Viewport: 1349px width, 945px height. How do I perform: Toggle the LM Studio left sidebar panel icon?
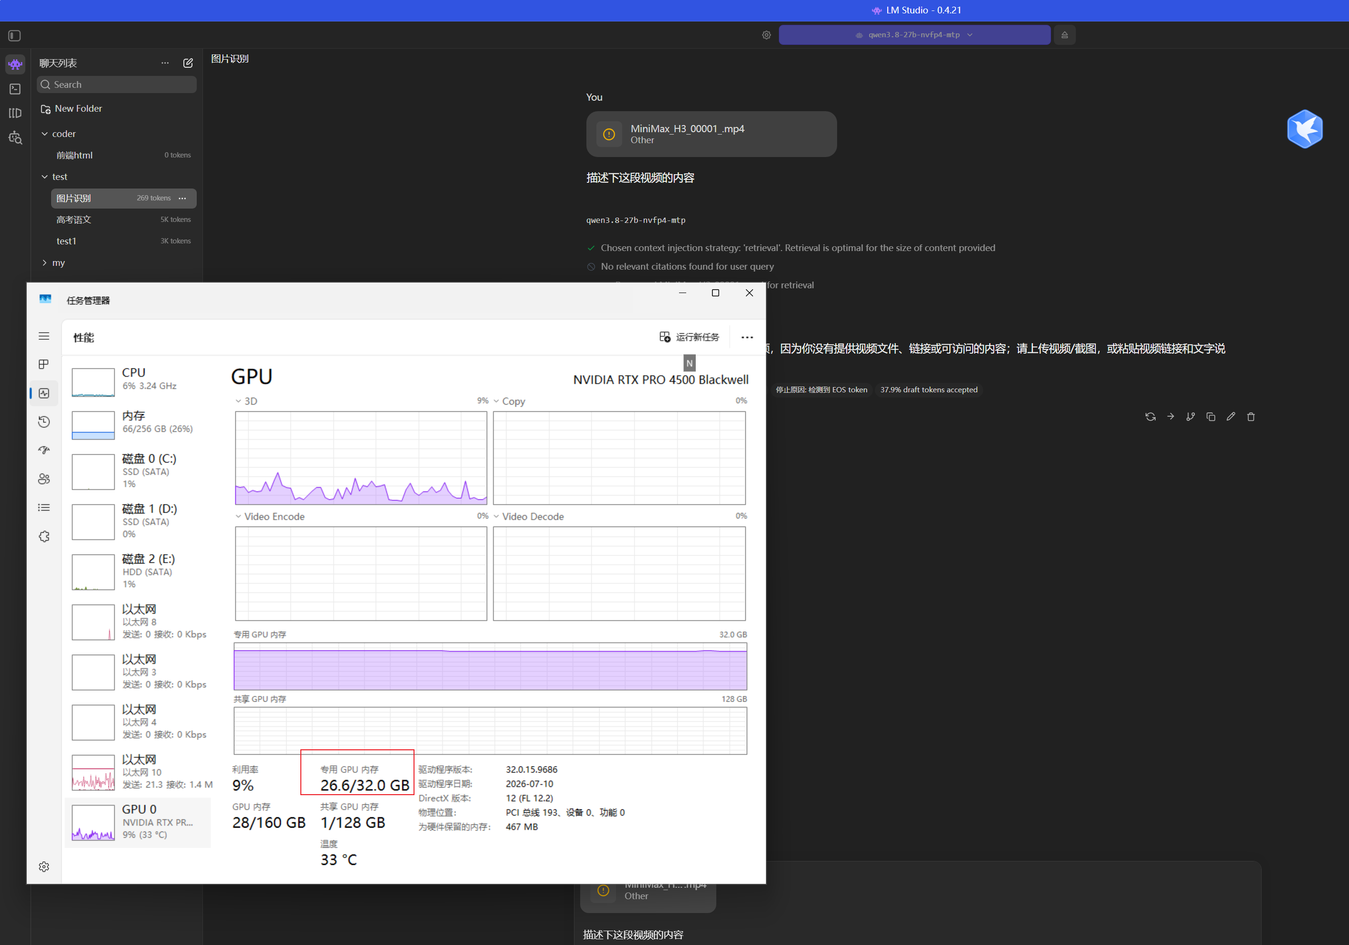point(15,36)
